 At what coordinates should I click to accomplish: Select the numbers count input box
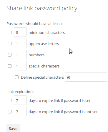pyautogui.click(x=20, y=55)
